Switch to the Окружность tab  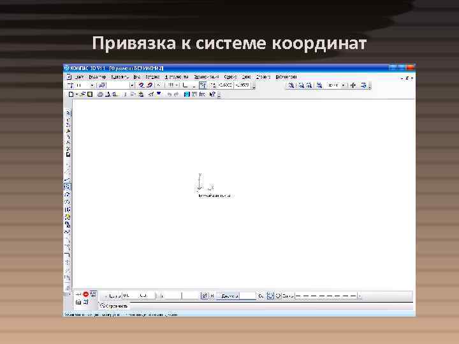pyautogui.click(x=114, y=306)
